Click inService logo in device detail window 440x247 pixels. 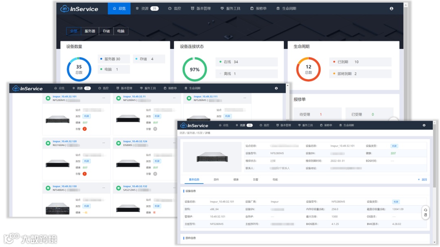click(x=194, y=125)
